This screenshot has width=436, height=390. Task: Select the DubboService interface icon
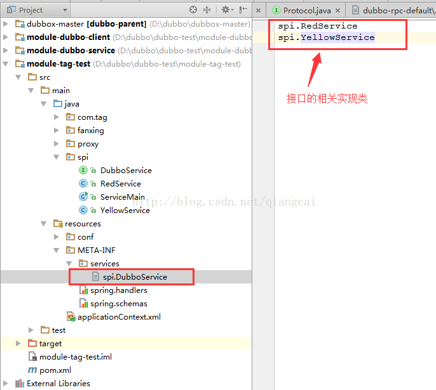83,170
